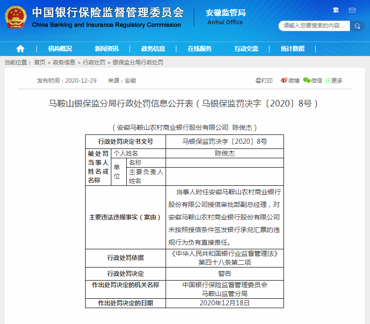Click the 行政处罚决定书文号 header cell
Viewport: 370px width, 324px height.
coord(125,141)
